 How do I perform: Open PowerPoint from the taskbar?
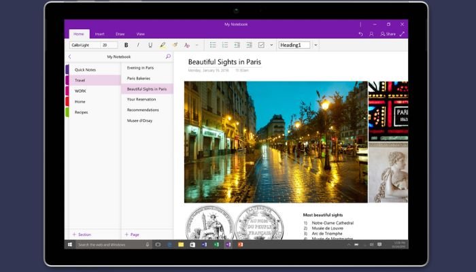click(x=240, y=244)
